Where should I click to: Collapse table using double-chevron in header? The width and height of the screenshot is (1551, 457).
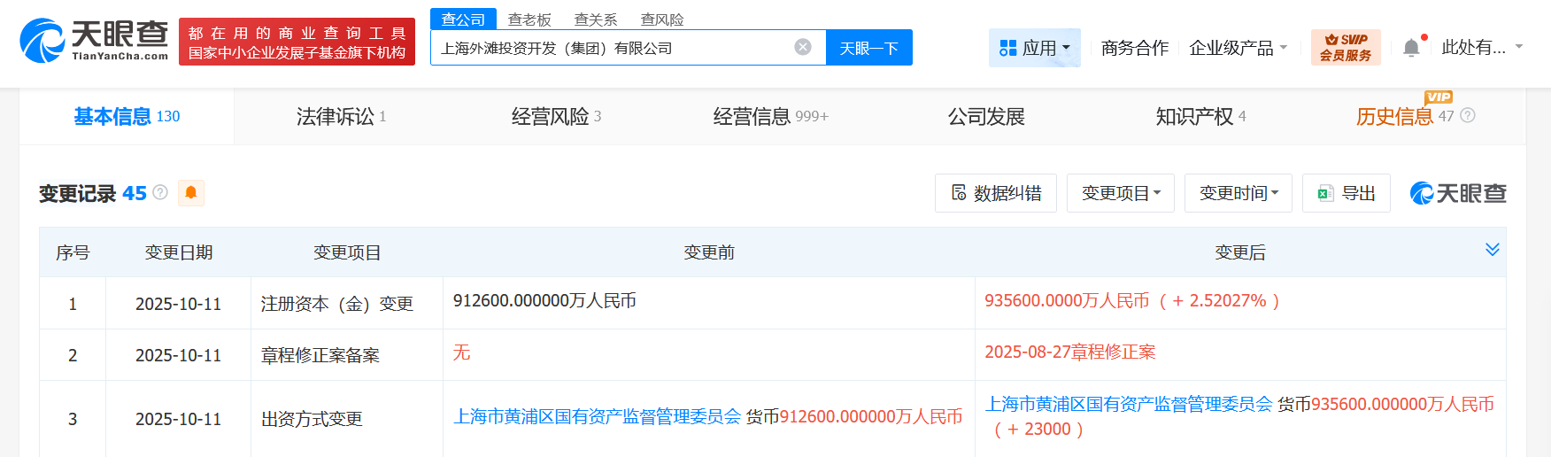click(x=1492, y=250)
